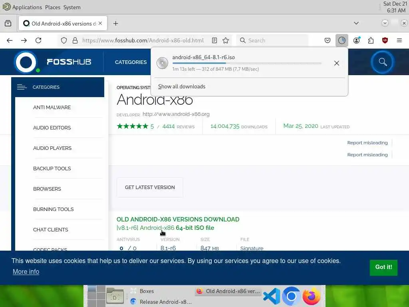Image resolution: width=409 pixels, height=307 pixels.
Task: Open the Firefox account icon
Action: pos(357,40)
